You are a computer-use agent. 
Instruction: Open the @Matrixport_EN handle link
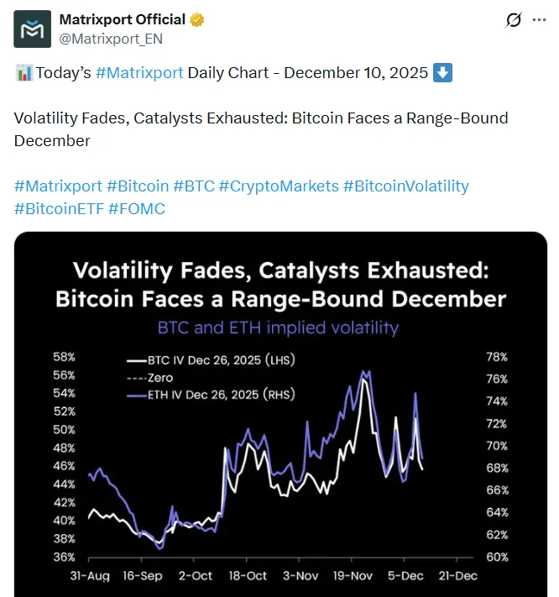tap(111, 39)
